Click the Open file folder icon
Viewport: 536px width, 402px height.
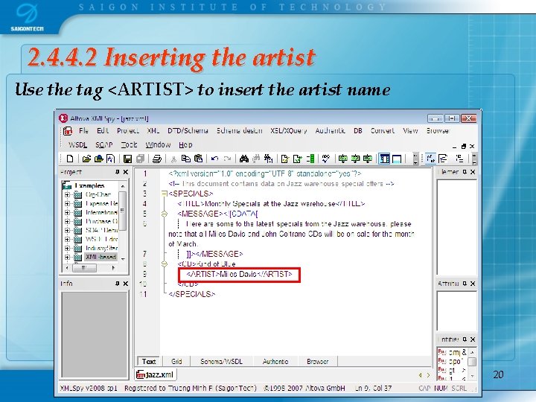[x=86, y=159]
